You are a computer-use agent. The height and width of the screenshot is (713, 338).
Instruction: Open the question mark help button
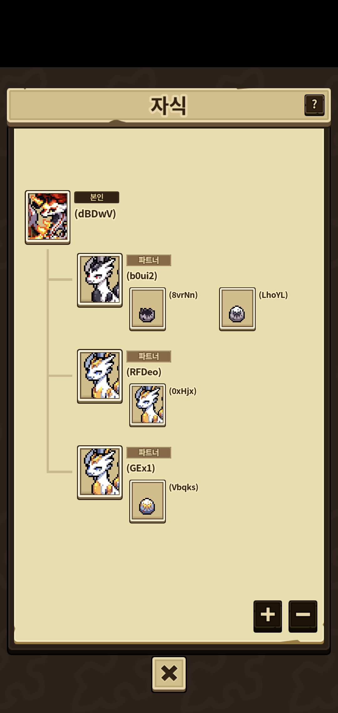point(314,105)
